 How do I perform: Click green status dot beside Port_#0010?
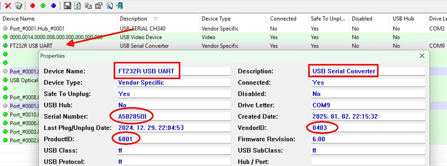[x=5, y=115]
